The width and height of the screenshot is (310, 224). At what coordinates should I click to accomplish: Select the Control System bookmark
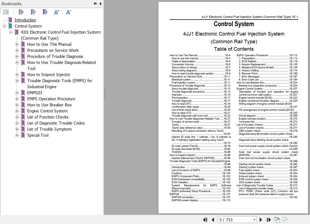click(x=28, y=26)
